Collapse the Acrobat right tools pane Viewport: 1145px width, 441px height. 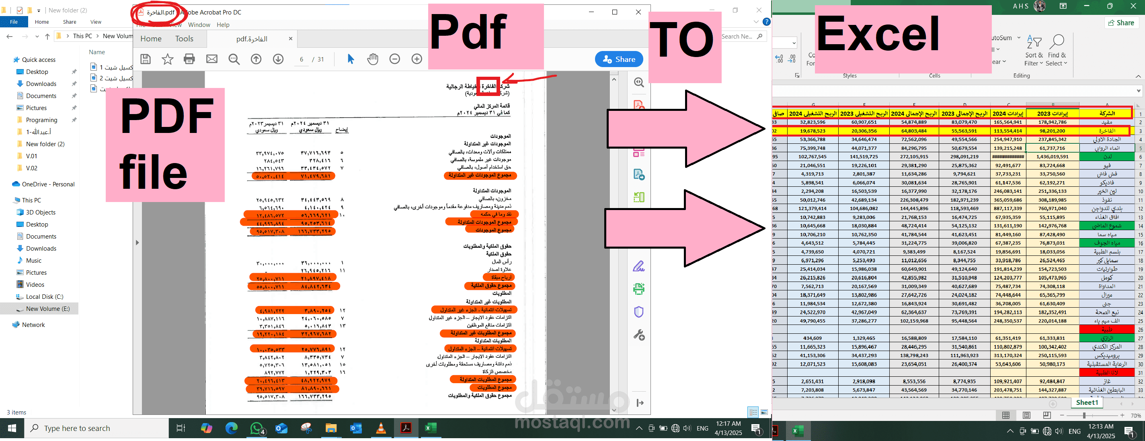click(x=640, y=403)
